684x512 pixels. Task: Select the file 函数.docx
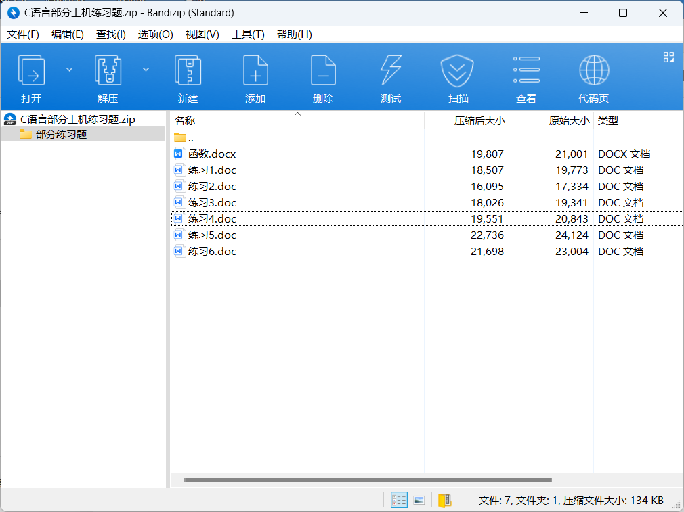point(211,154)
